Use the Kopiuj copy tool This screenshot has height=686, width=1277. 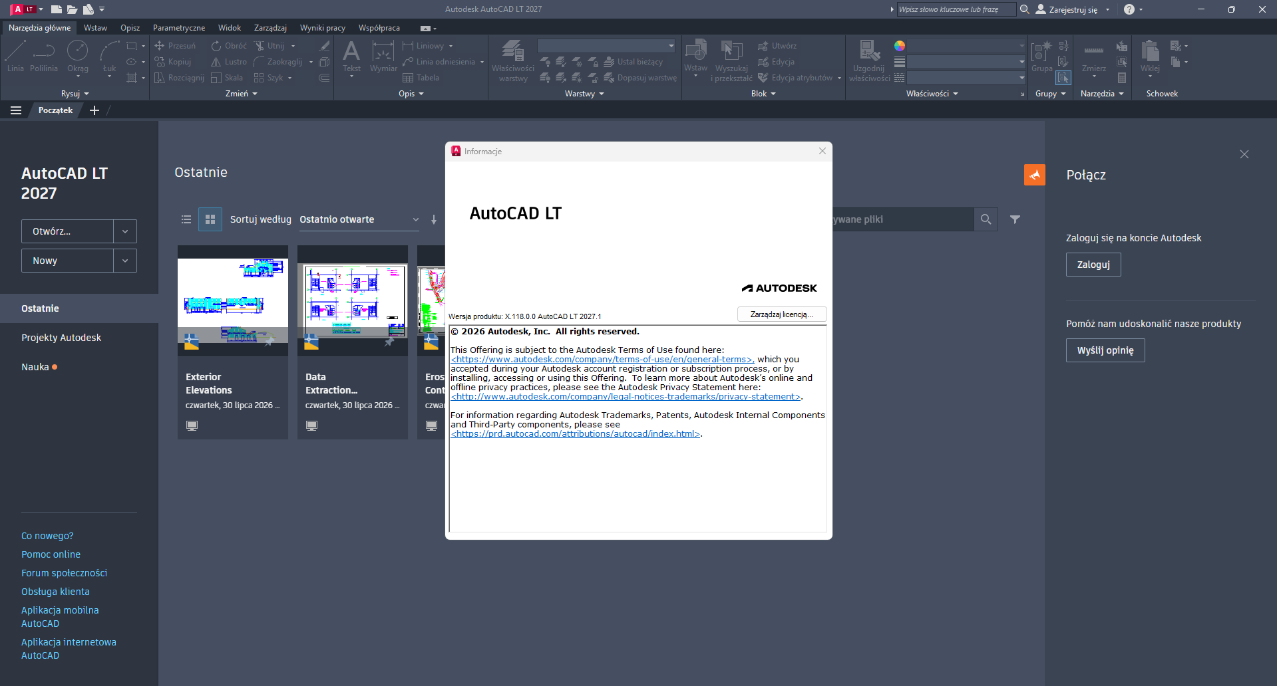point(173,62)
